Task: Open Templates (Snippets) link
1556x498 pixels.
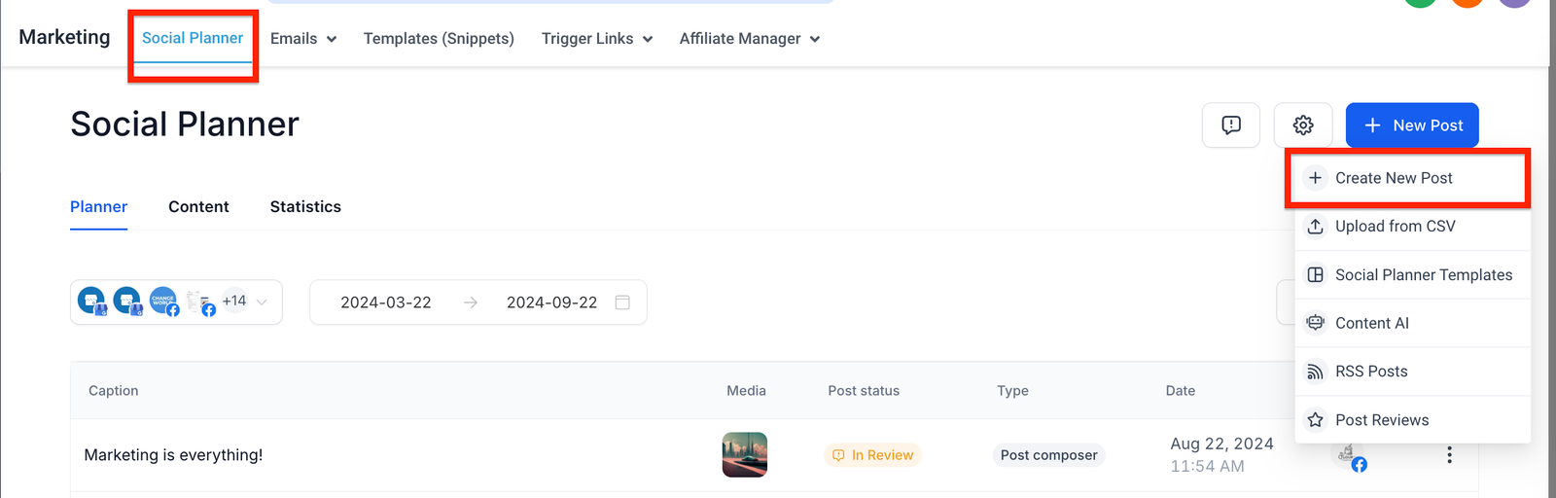Action: point(439,39)
